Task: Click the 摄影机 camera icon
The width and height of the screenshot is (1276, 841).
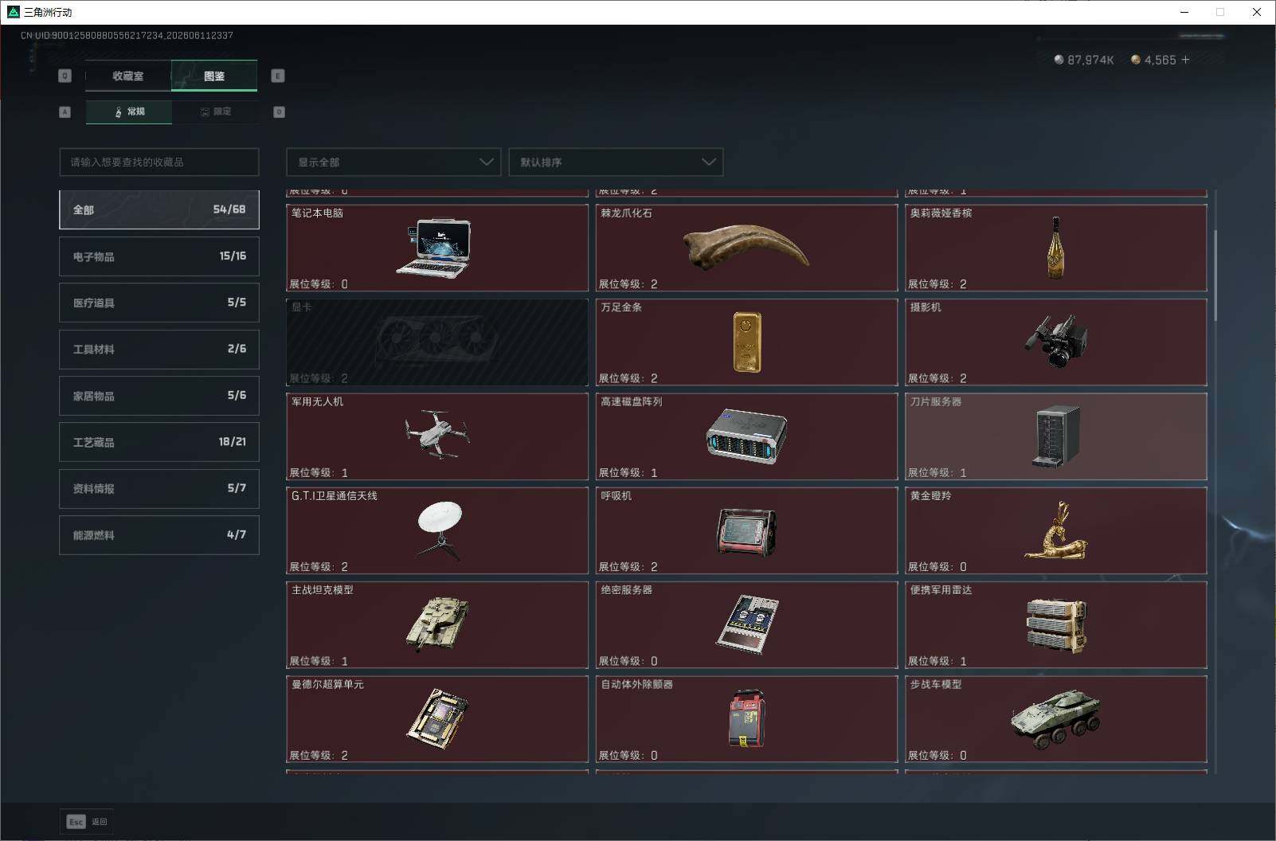Action: [1056, 342]
